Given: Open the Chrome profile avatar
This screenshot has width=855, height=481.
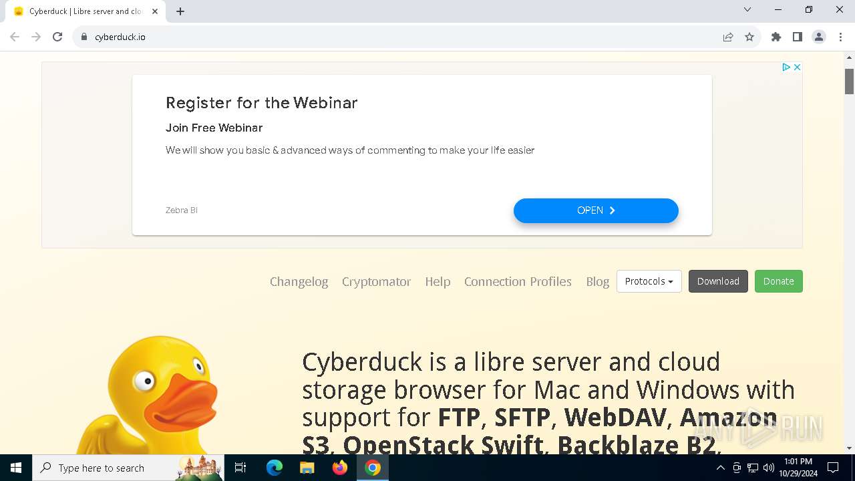Looking at the screenshot, I should 819,37.
